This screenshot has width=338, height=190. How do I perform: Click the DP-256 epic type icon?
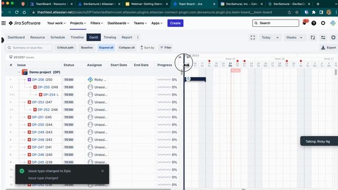click(x=30, y=80)
